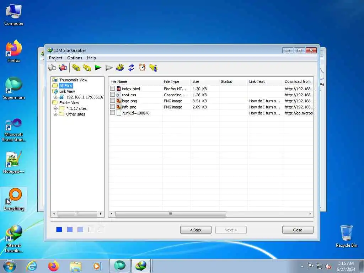This screenshot has height=273, width=364.
Task: Click the logo.png image file icon
Action: click(119, 101)
